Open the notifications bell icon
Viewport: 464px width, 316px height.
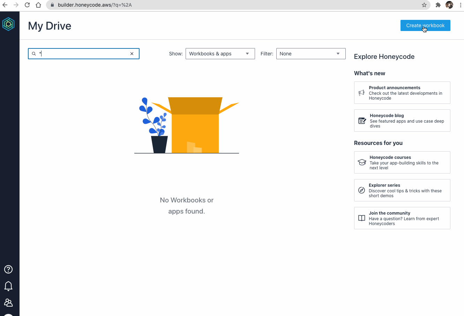8,286
